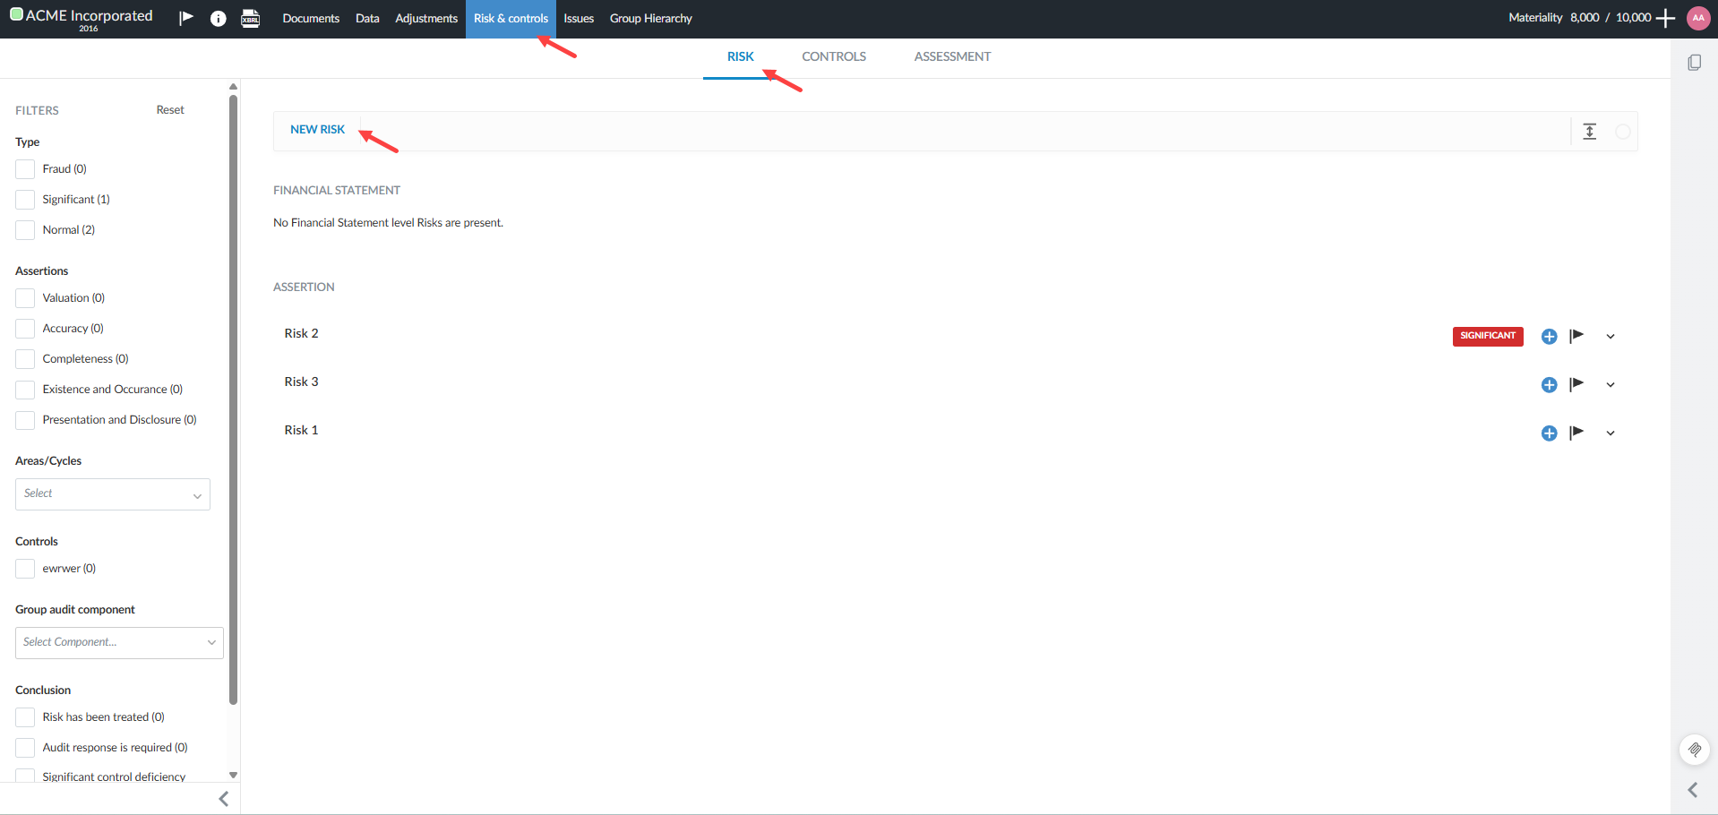Click the blue plus icon for Risk 2
This screenshot has height=815, width=1718.
point(1549,337)
